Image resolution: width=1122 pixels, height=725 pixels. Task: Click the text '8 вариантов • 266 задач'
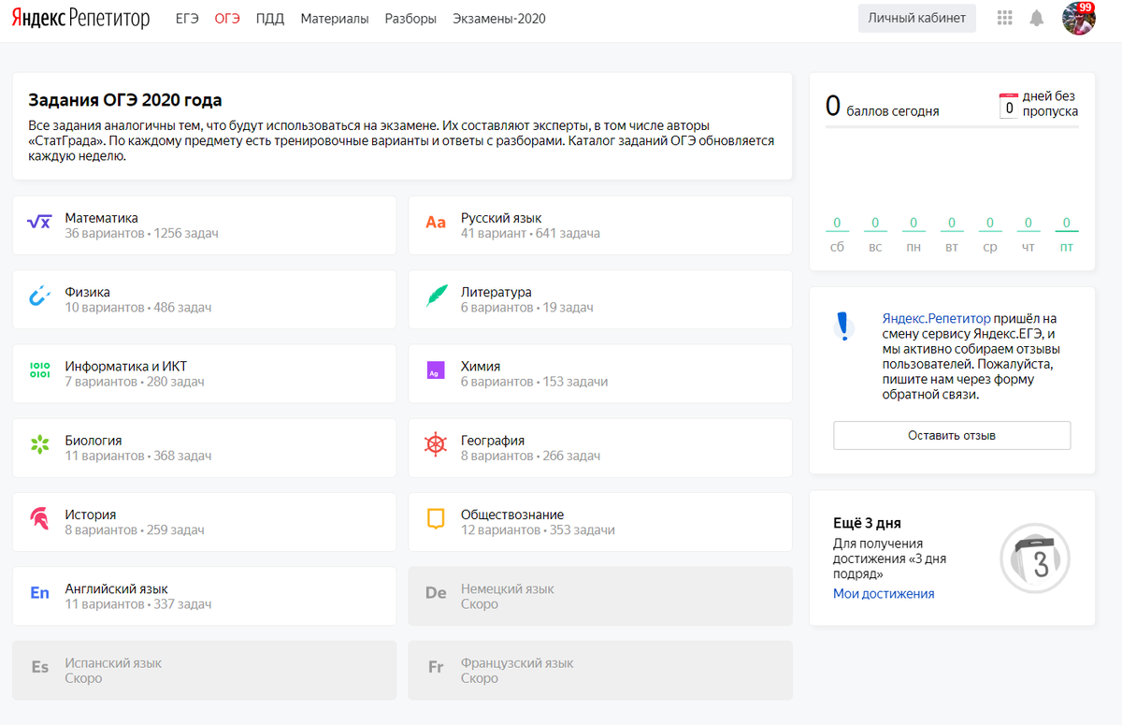pyautogui.click(x=530, y=456)
